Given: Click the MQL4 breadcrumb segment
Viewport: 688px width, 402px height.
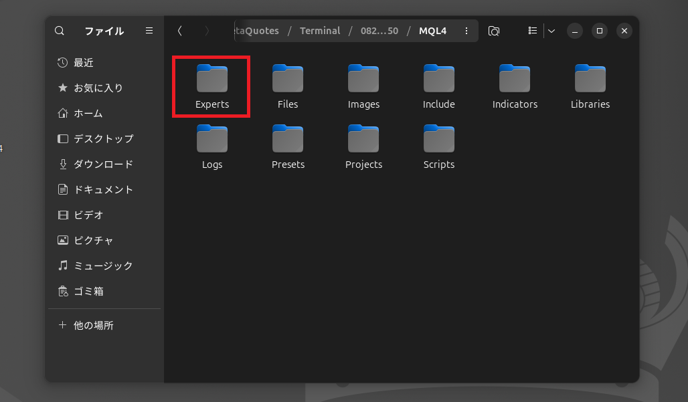Looking at the screenshot, I should 432,31.
